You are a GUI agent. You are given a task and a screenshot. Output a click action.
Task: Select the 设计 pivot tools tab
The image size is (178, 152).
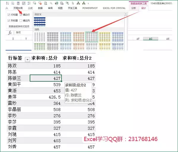[144, 8]
